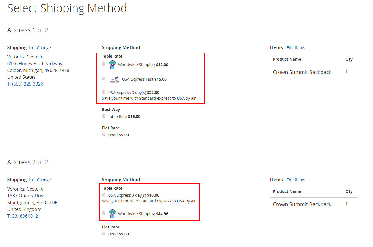Select Worldwide Shipping $12.00 radio button
The height and width of the screenshot is (247, 373).
(104, 64)
